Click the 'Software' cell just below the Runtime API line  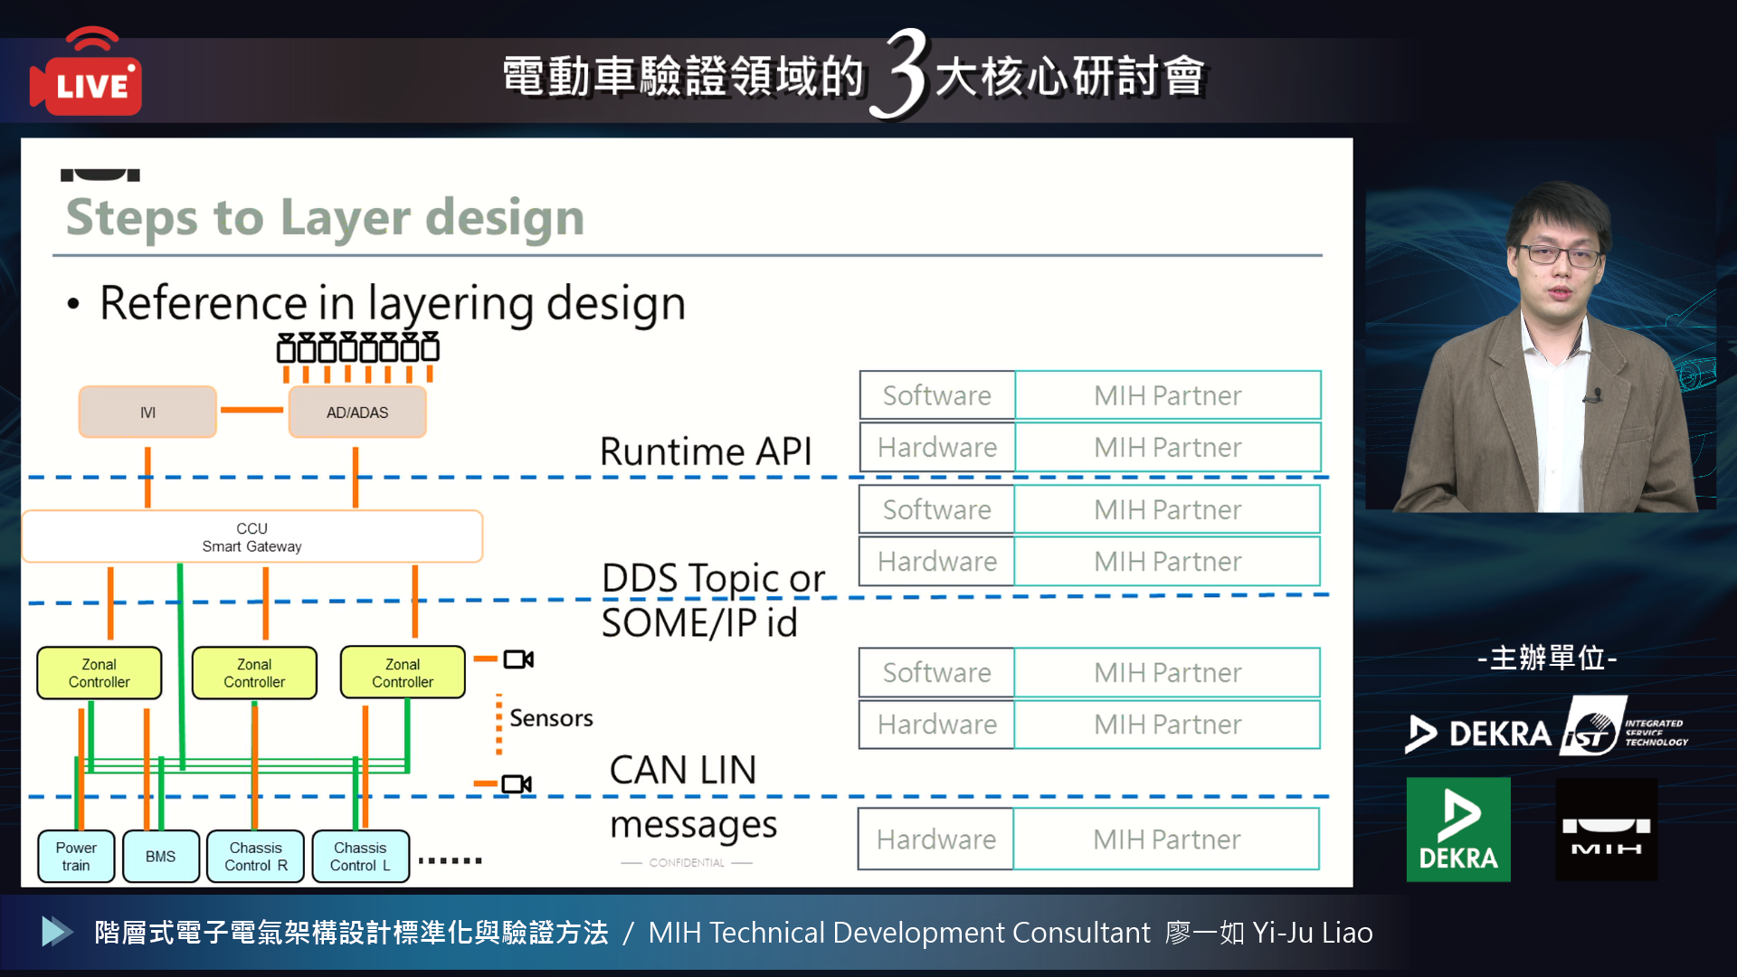(937, 509)
